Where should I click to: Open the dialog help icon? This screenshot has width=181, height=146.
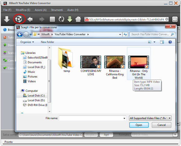point(170,42)
